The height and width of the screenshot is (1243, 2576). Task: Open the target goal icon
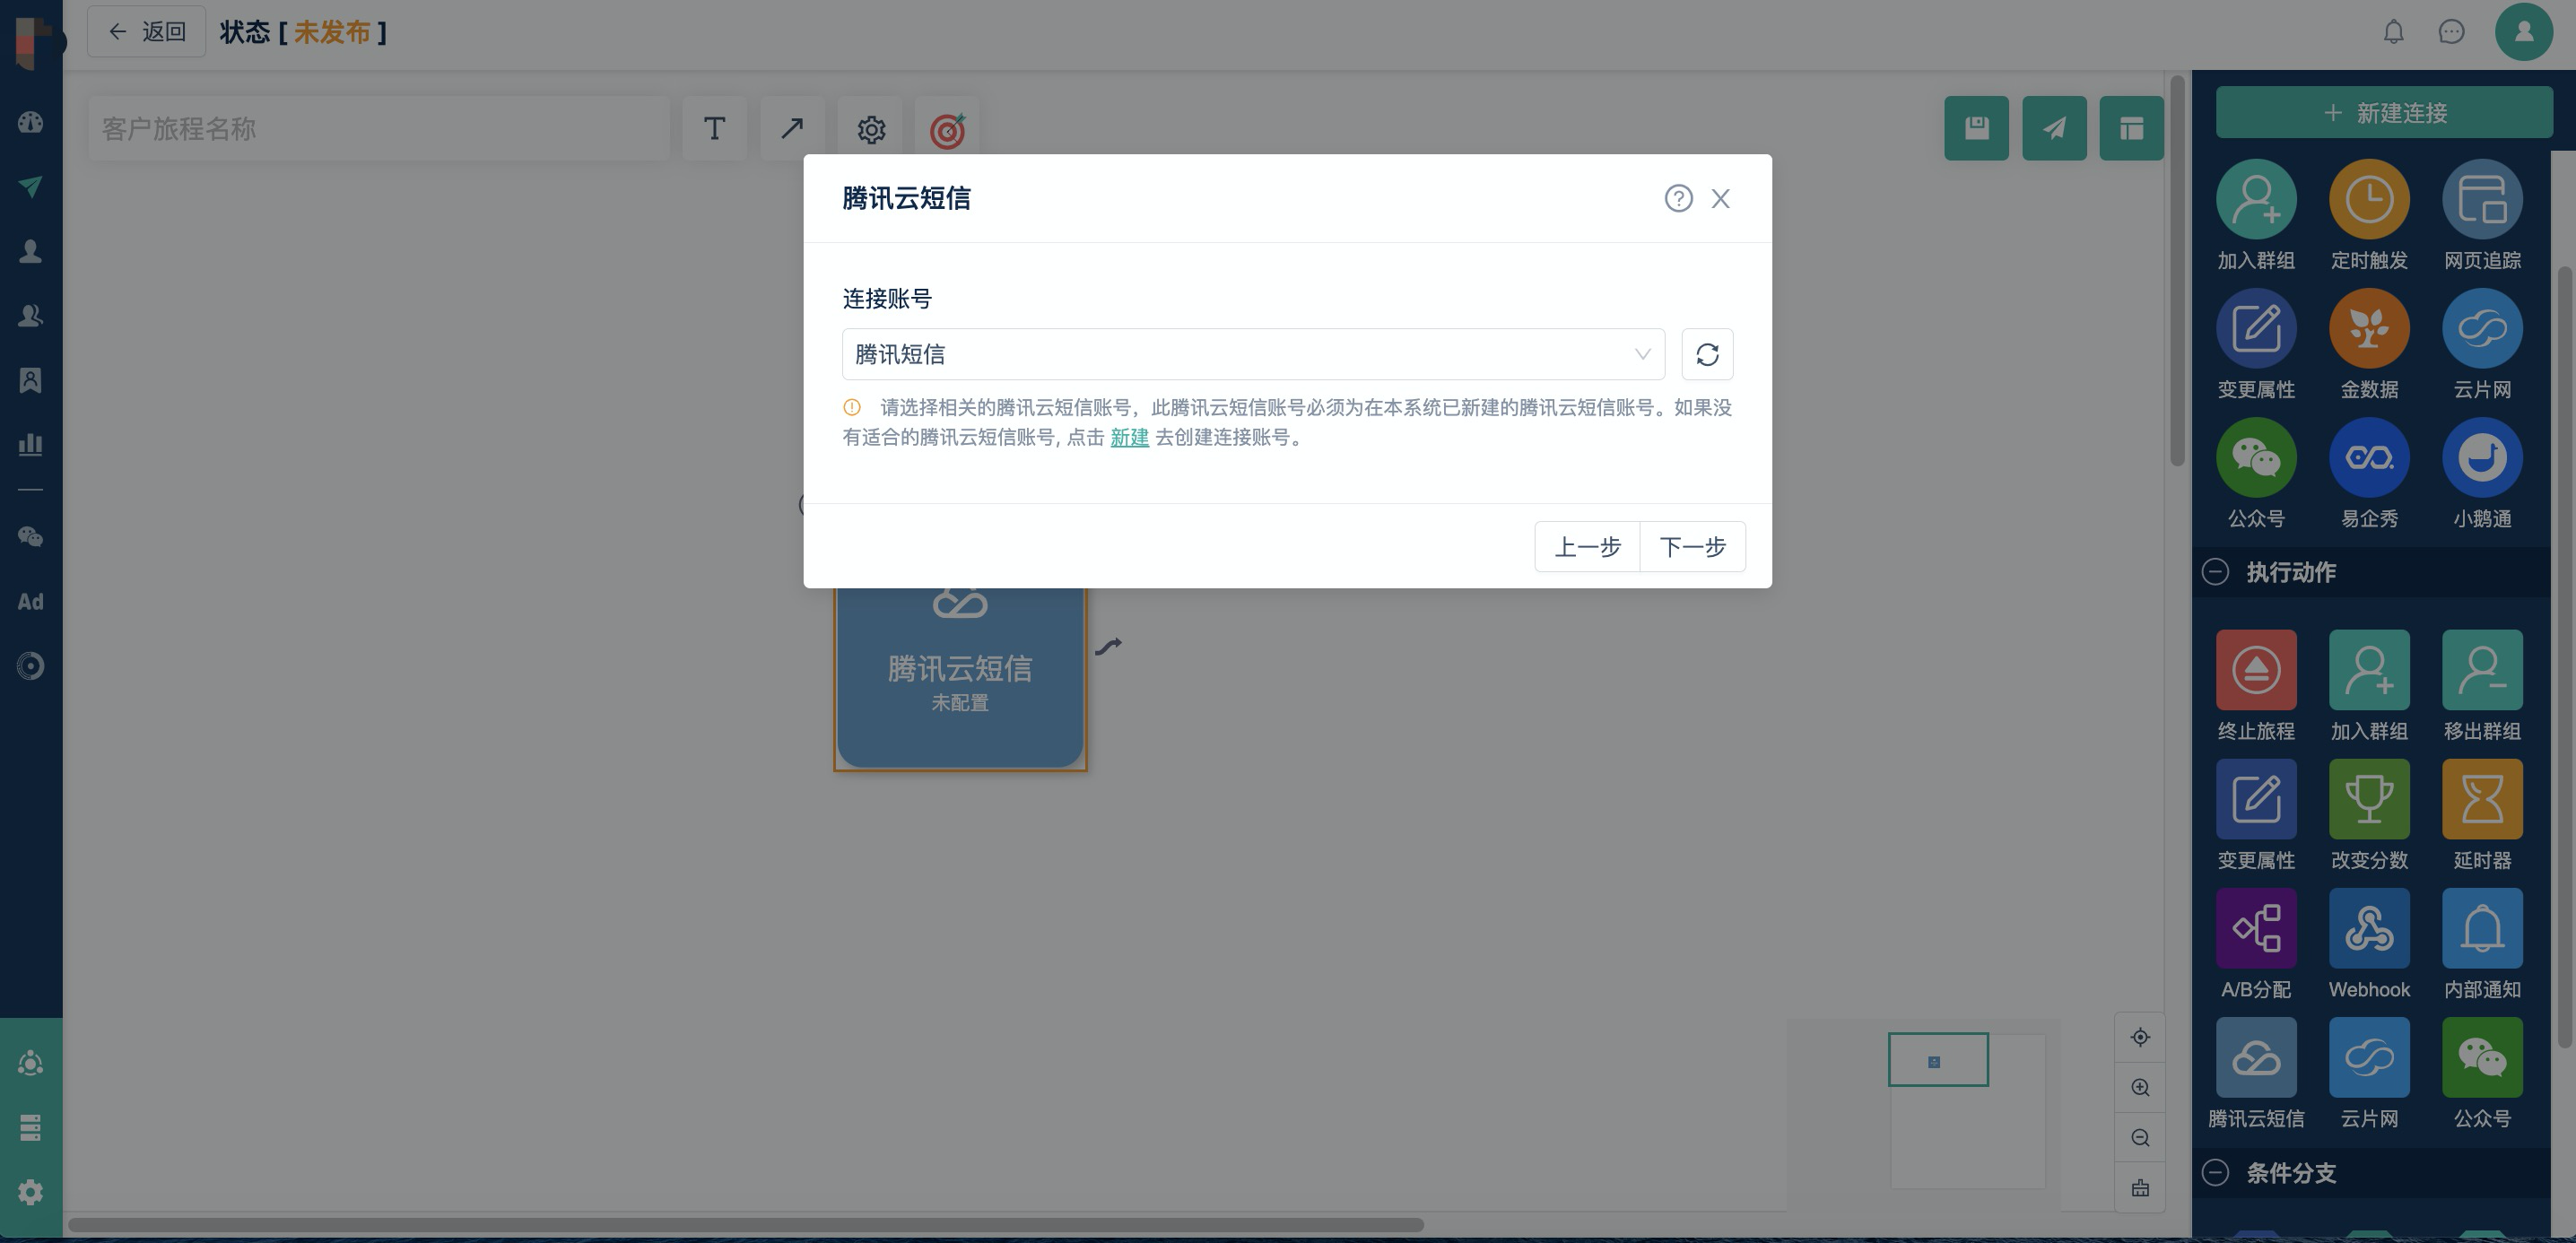click(947, 129)
